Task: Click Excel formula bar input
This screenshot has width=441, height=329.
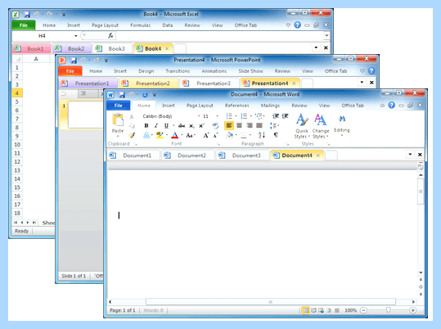Action: click(x=219, y=36)
